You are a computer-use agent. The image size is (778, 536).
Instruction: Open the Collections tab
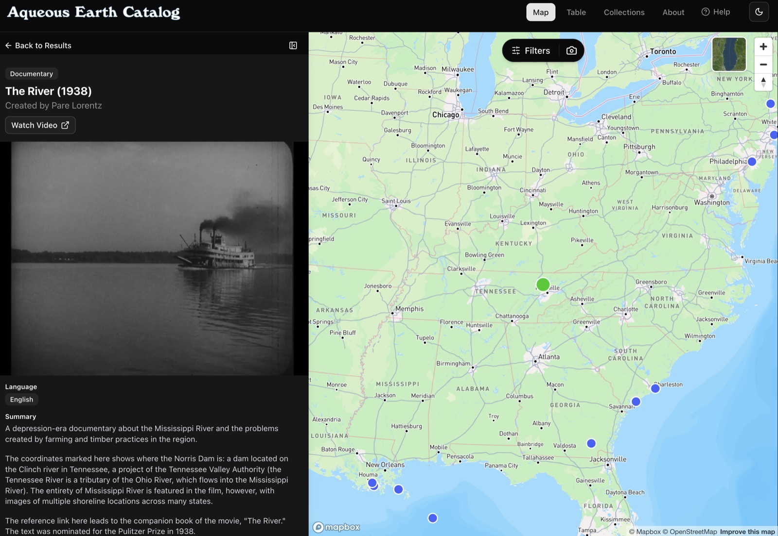click(624, 12)
